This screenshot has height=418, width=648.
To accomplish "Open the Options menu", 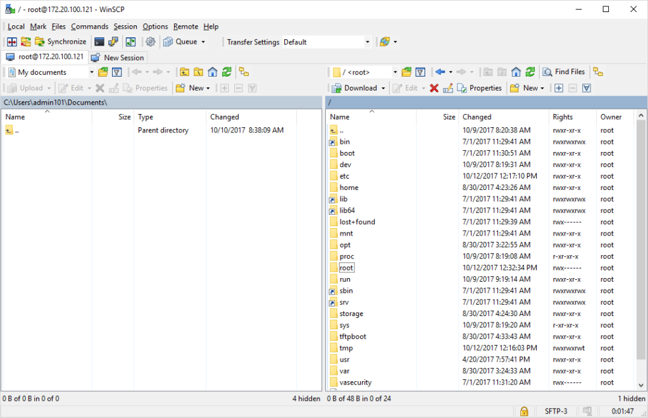I will 156,27.
